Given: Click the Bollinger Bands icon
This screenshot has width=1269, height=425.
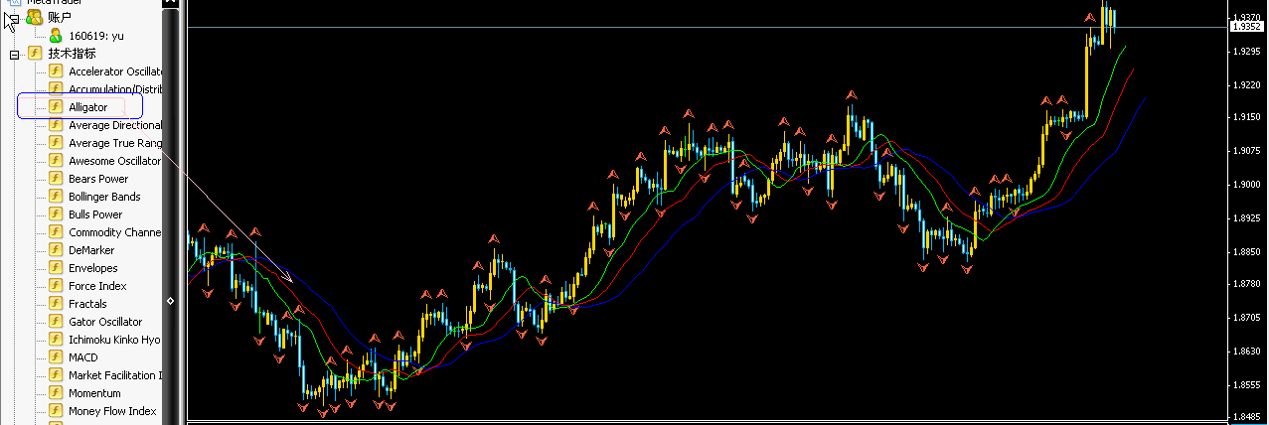Looking at the screenshot, I should 56,197.
